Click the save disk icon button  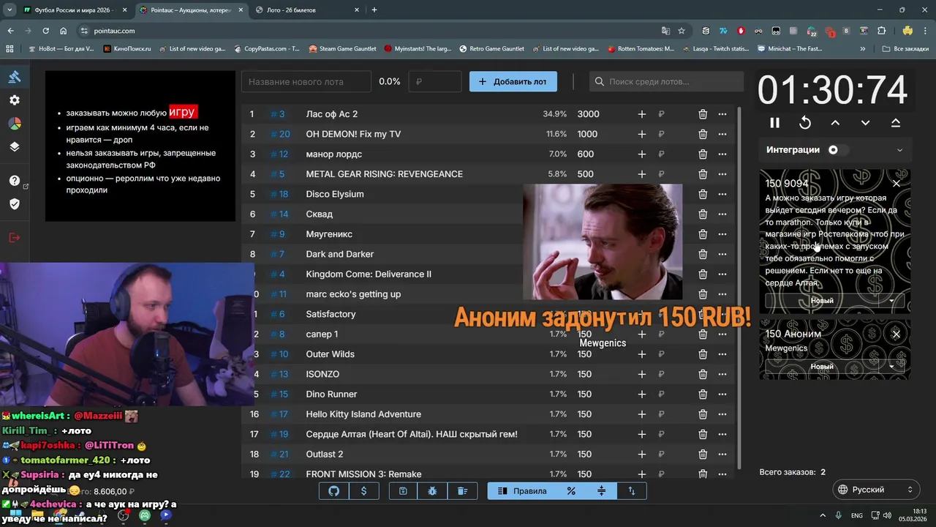point(403,491)
